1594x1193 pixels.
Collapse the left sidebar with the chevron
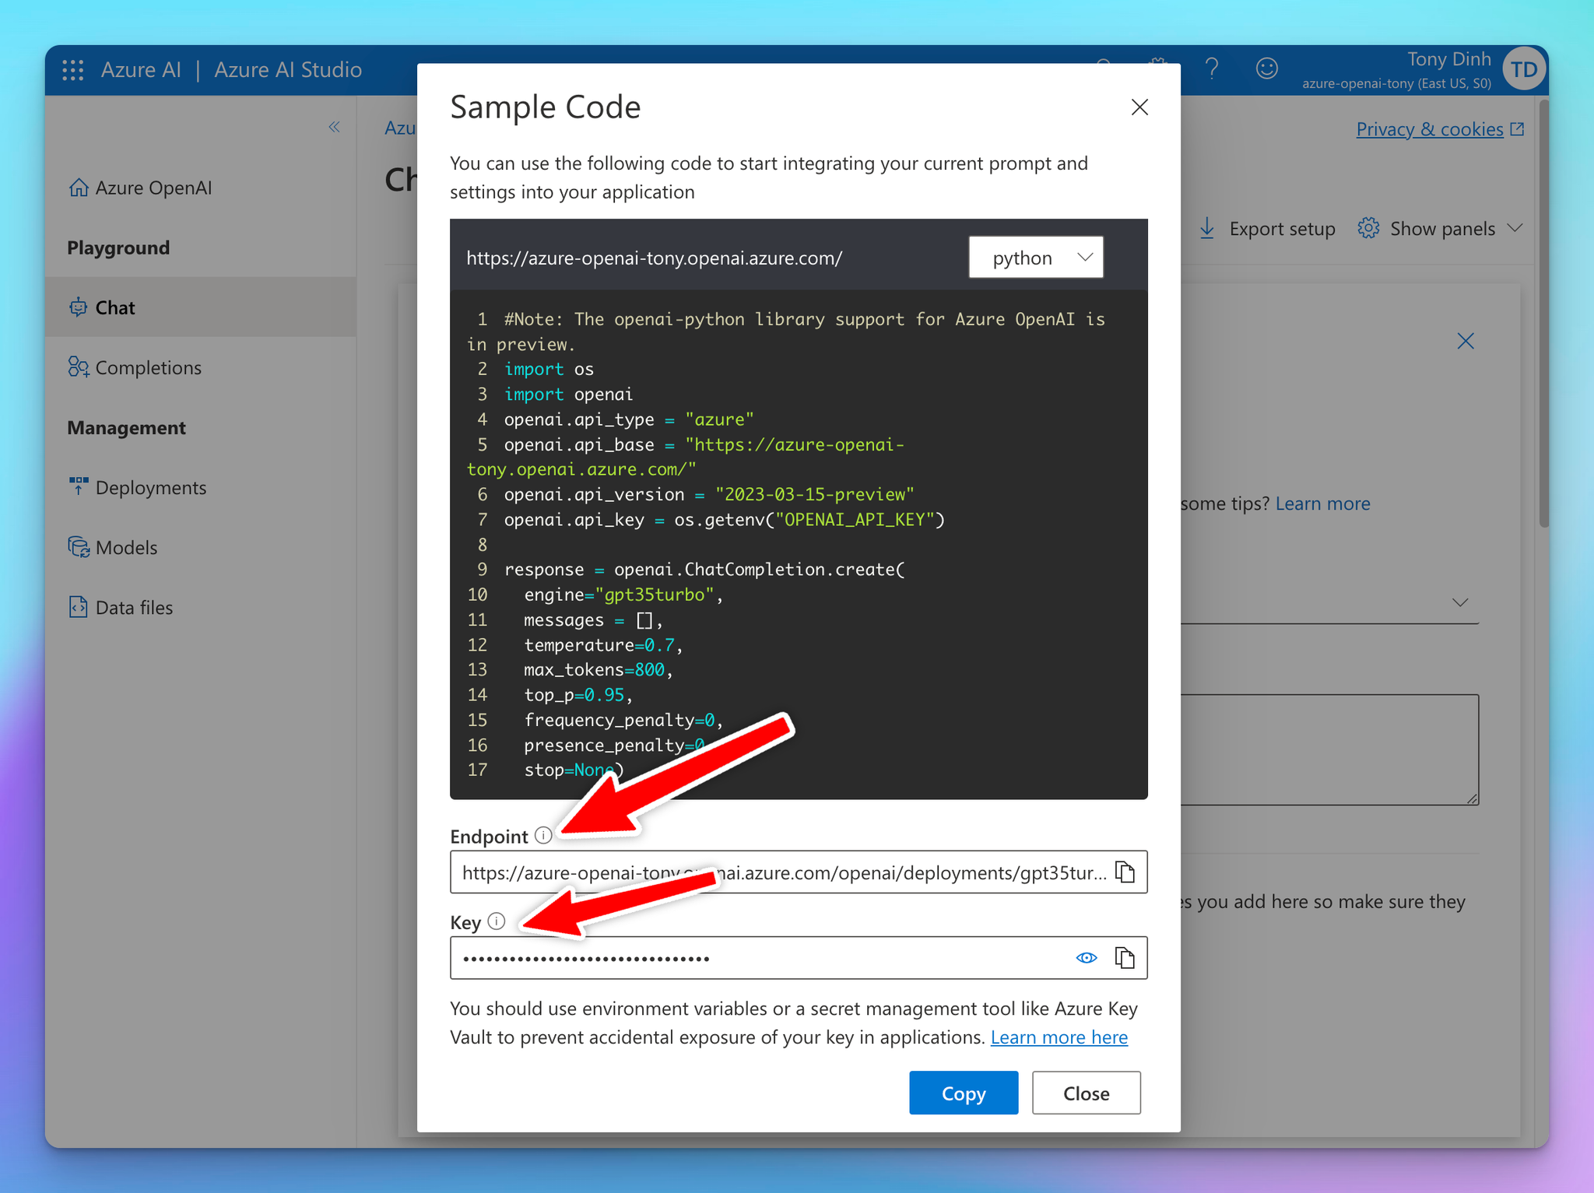(335, 127)
